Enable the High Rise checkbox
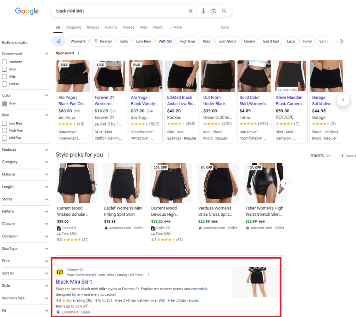This screenshot has width=356, height=317. (x=5, y=130)
